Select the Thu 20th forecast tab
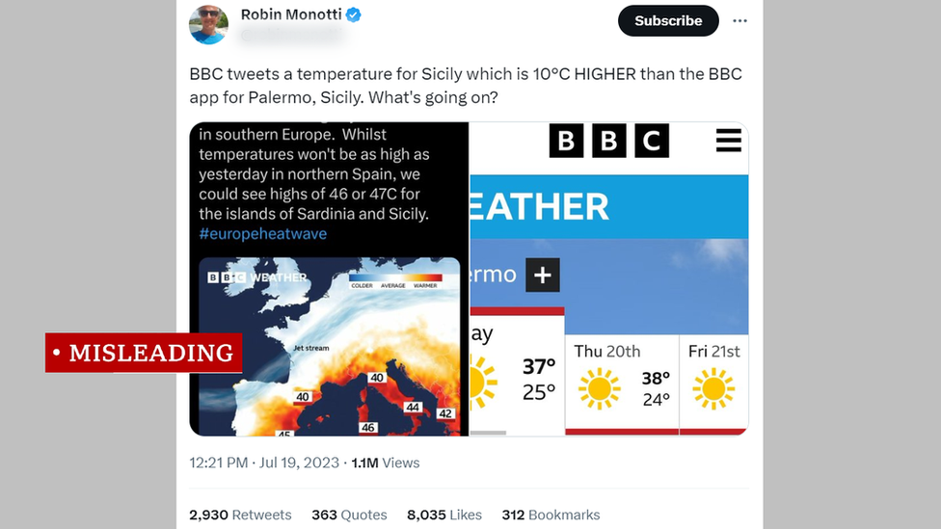941x529 pixels. pyautogui.click(x=622, y=383)
